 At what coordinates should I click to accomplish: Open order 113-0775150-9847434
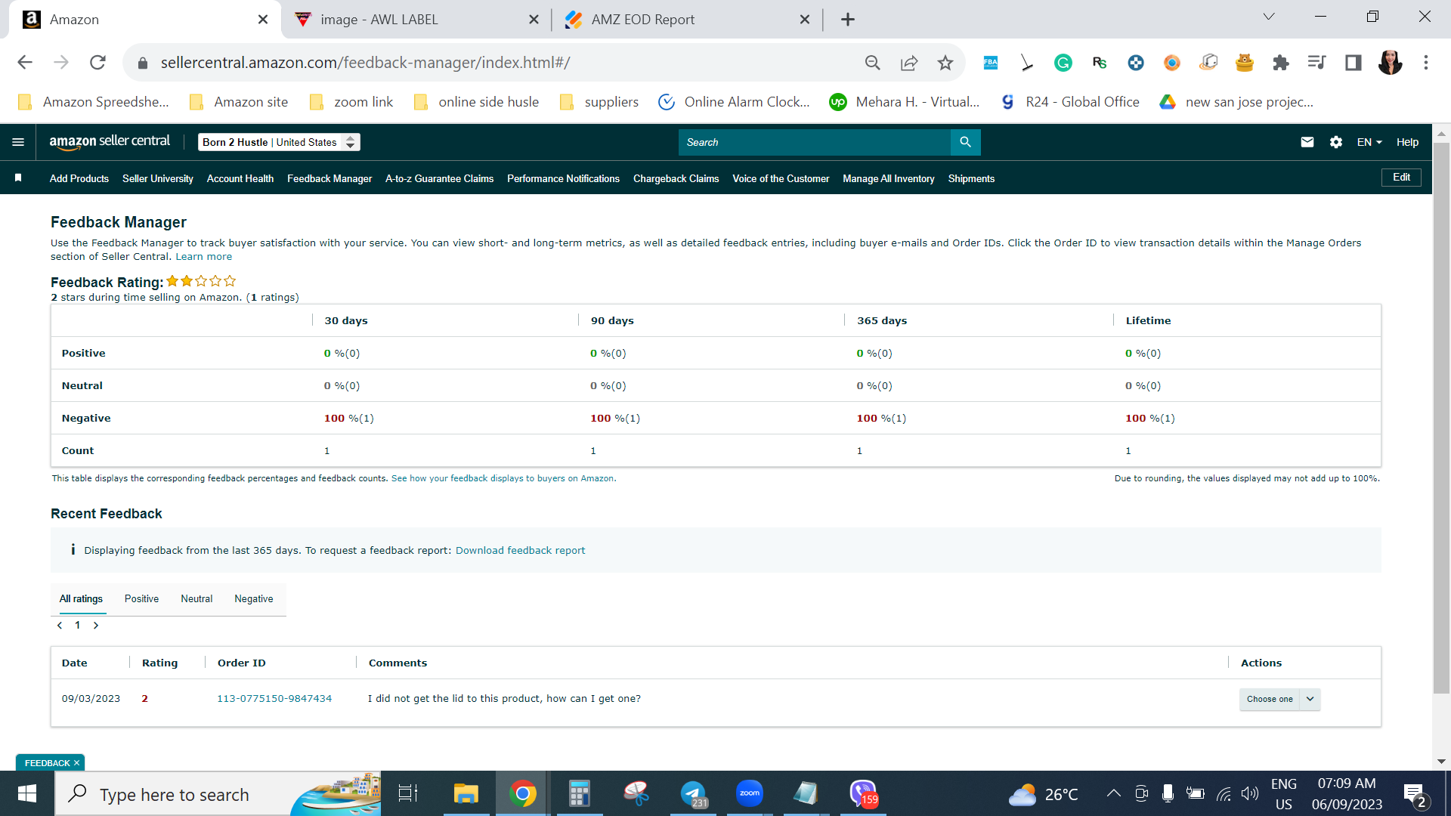tap(274, 699)
